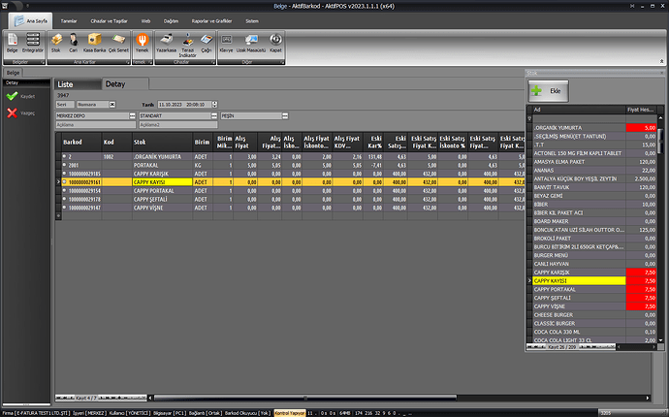This screenshot has width=669, height=417.
Task: Open the Dağıtım ribbon tab
Action: 171,21
